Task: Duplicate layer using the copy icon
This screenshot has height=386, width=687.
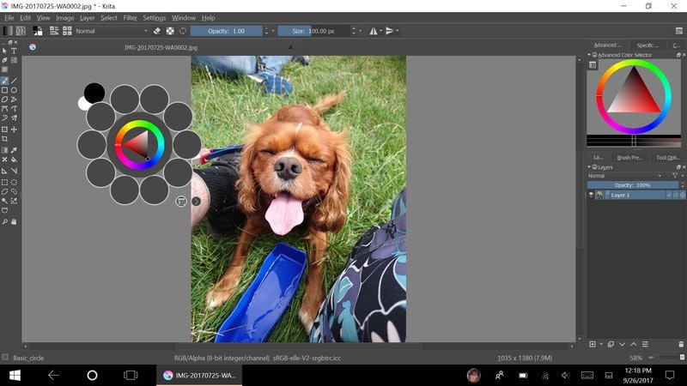Action: click(610, 344)
